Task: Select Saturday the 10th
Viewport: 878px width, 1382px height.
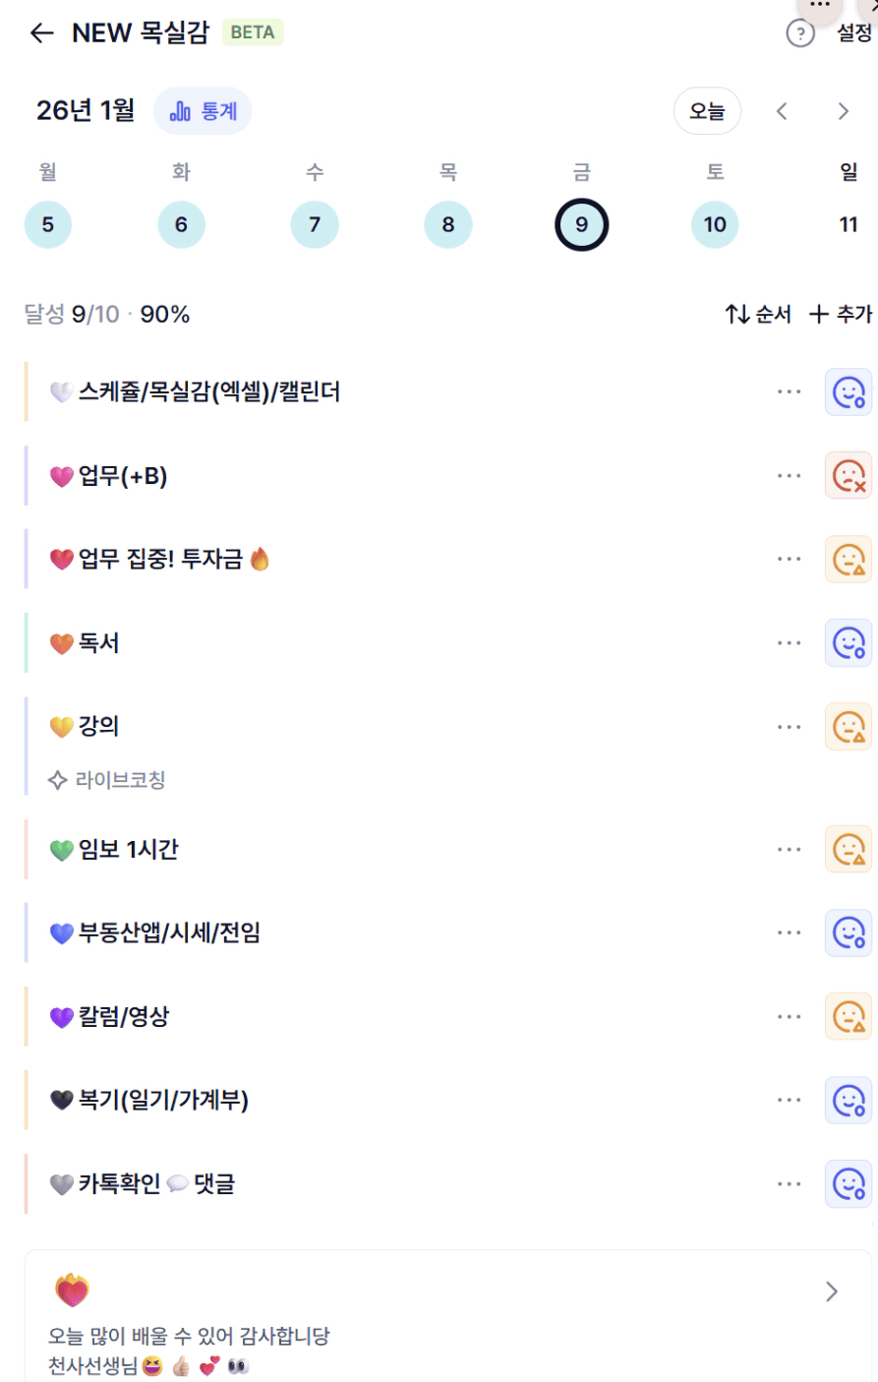Action: (715, 224)
